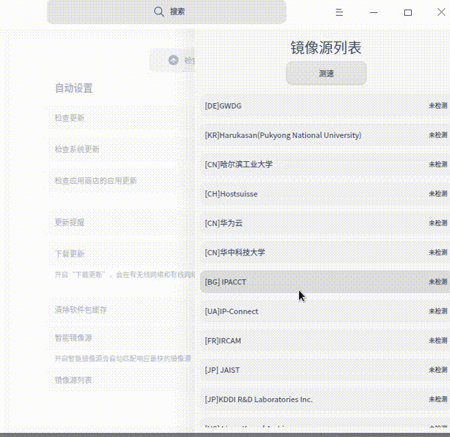The width and height of the screenshot is (450, 437).
Task: Maximize the settings window
Action: 408,12
